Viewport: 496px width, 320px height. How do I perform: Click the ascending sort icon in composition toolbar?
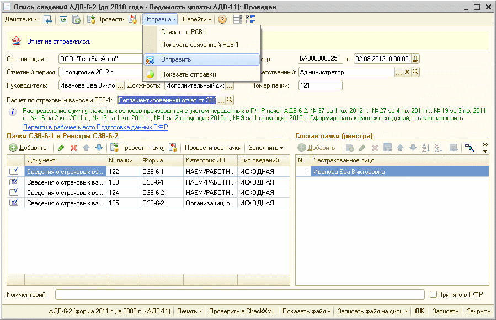click(x=426, y=148)
